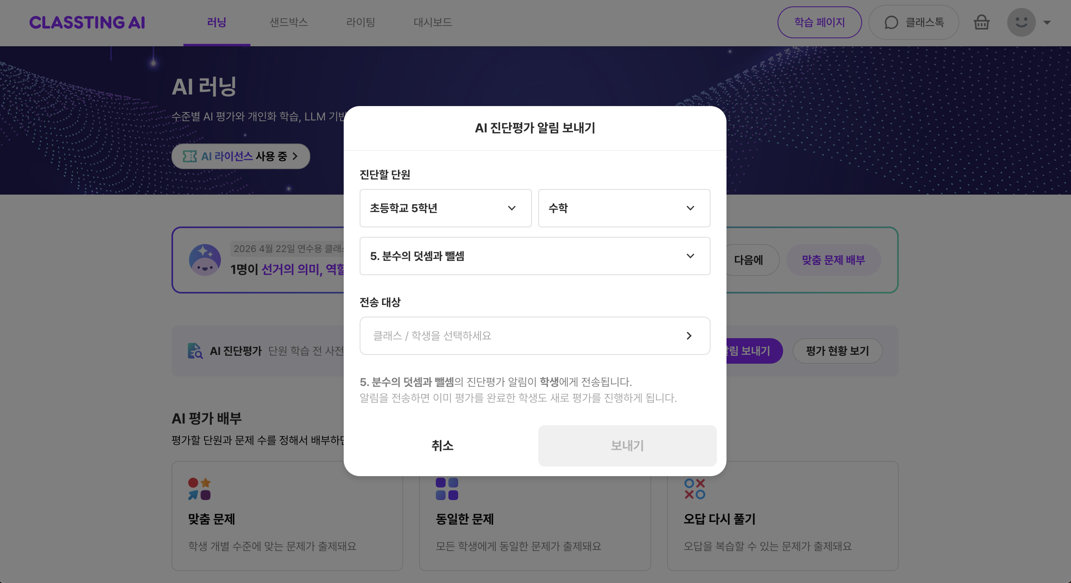The image size is (1071, 583).
Task: Open the 라이팅 tab
Action: coord(360,22)
